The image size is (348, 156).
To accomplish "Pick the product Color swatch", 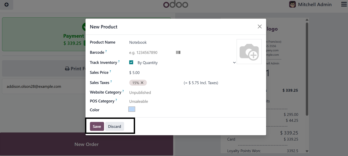I will 132,109.
